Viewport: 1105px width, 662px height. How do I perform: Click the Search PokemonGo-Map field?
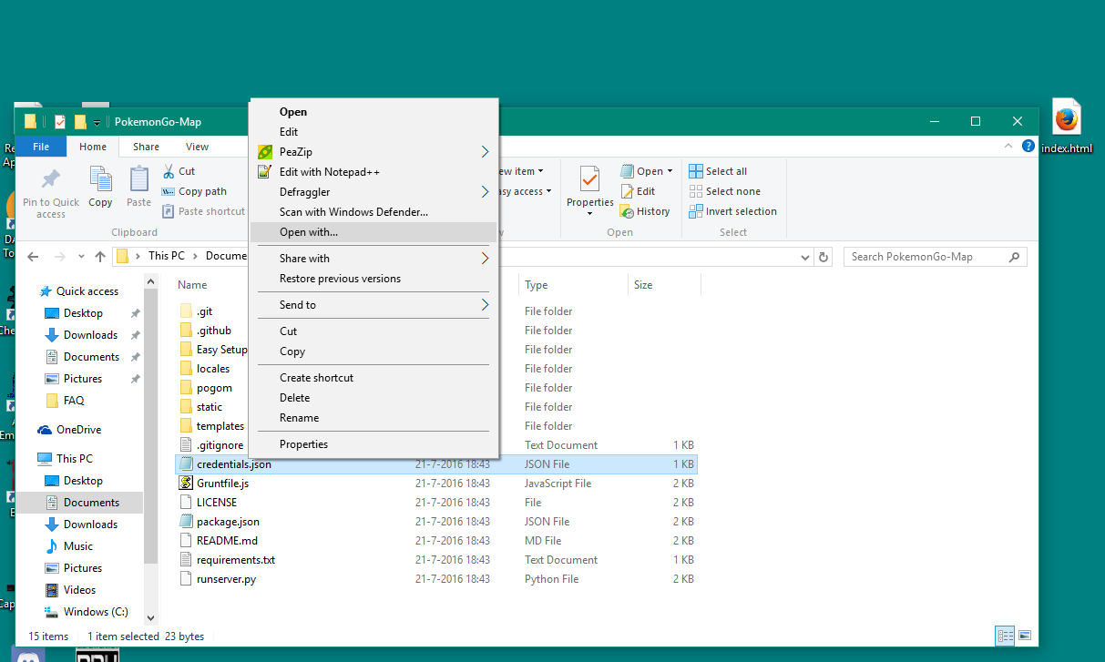(936, 257)
